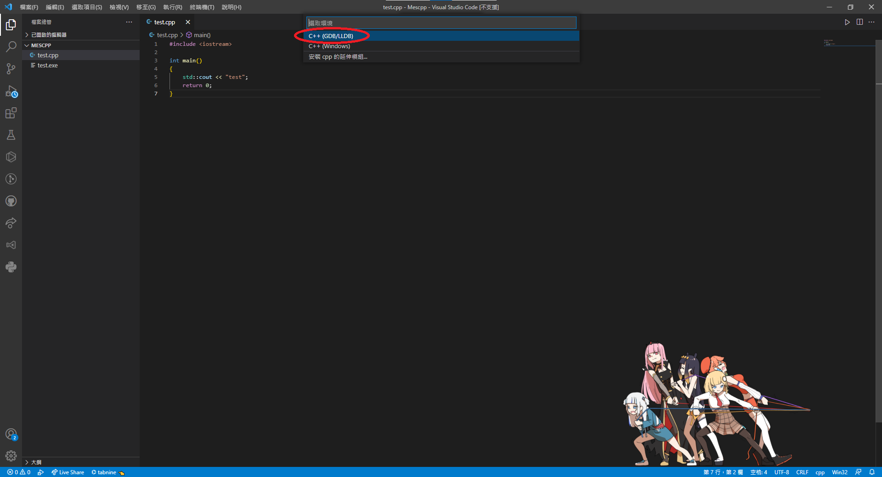Open the Run (執行) menu
Image resolution: width=882 pixels, height=477 pixels.
click(x=173, y=7)
